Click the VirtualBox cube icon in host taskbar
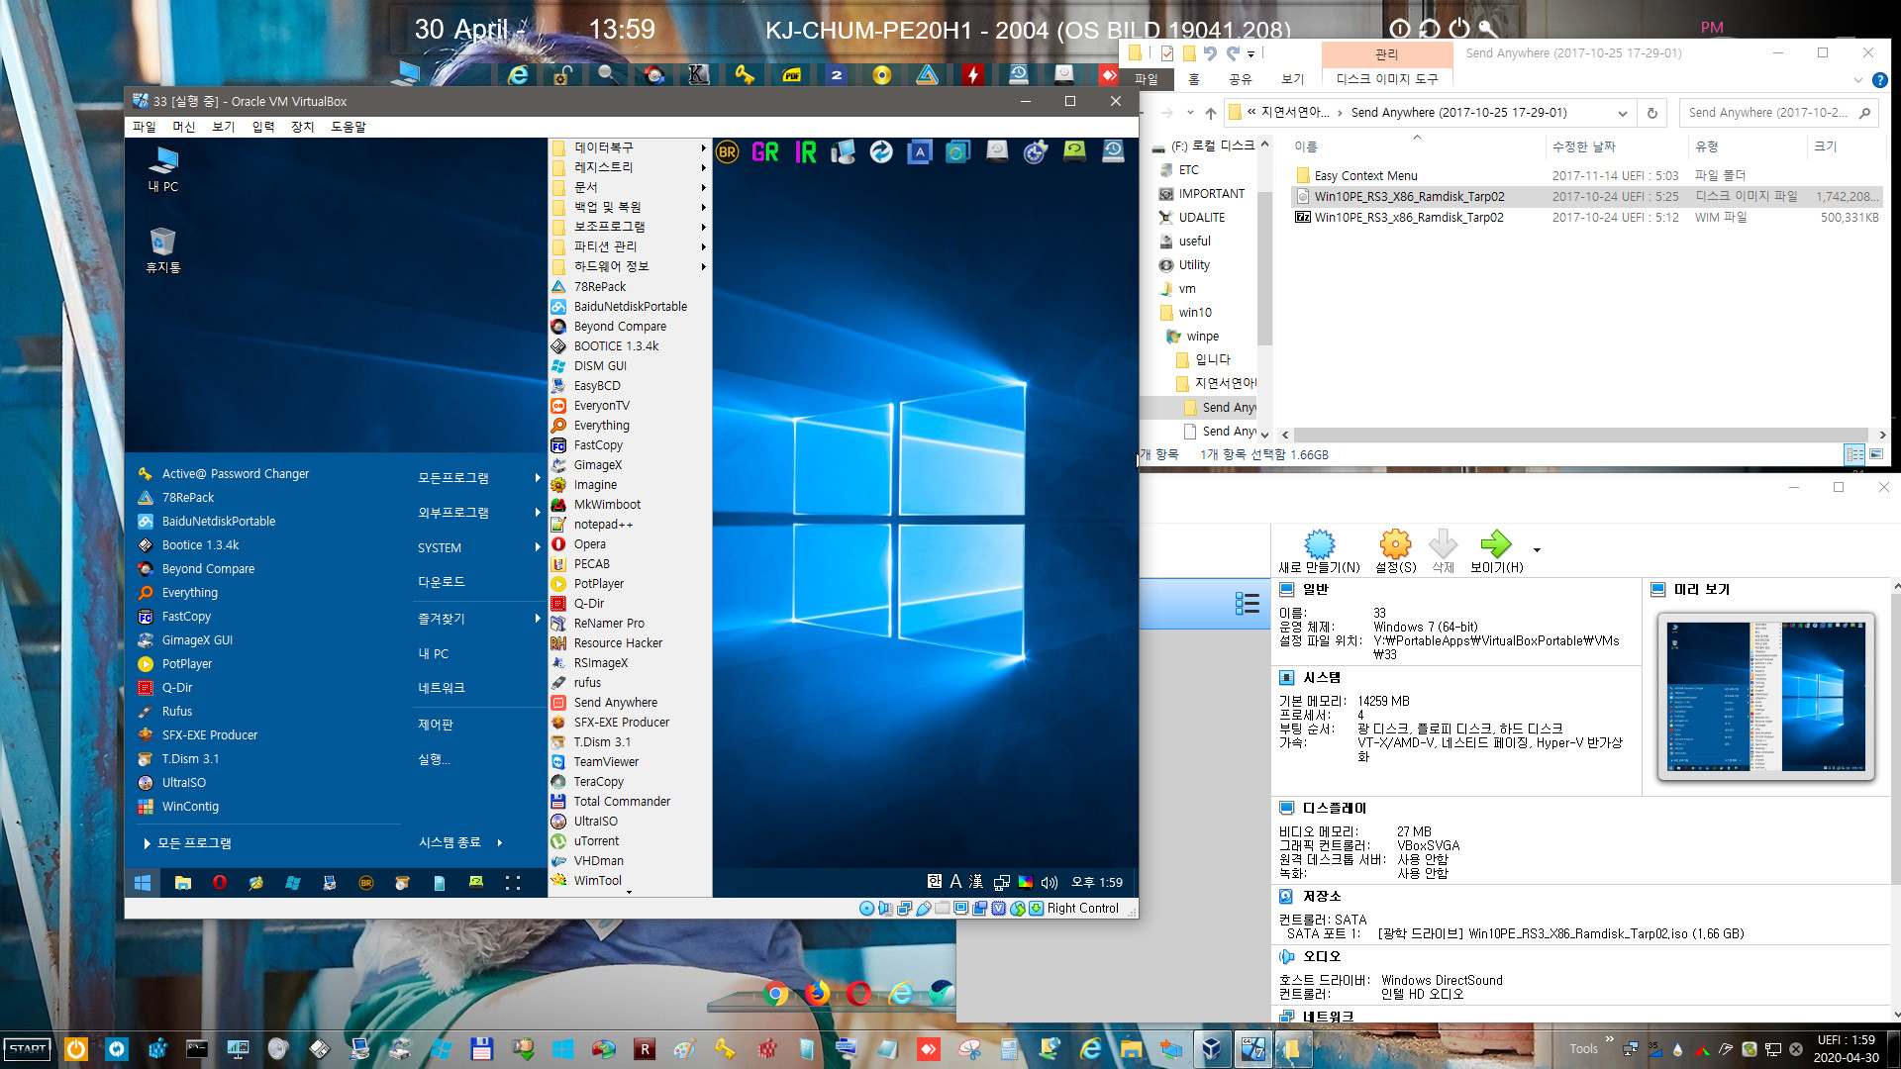This screenshot has width=1901, height=1069. (x=1211, y=1048)
